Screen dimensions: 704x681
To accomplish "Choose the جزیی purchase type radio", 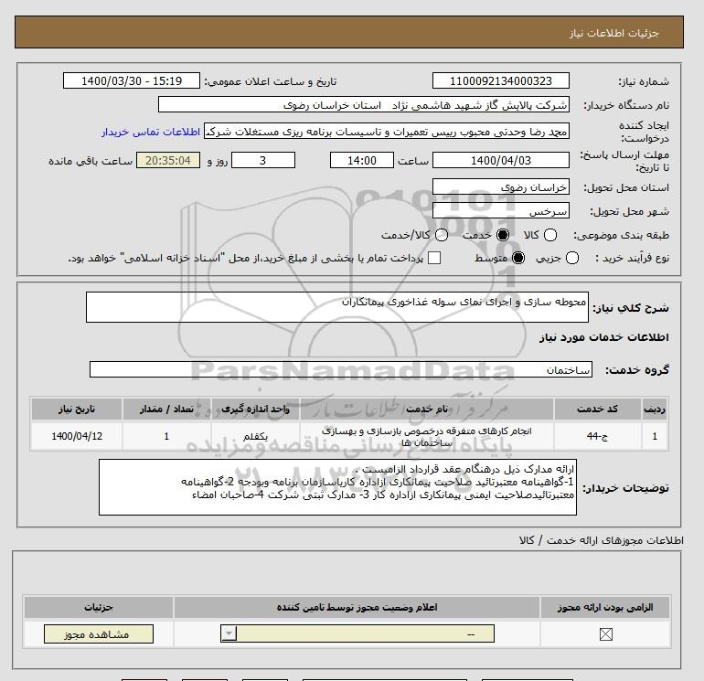I will [x=572, y=258].
